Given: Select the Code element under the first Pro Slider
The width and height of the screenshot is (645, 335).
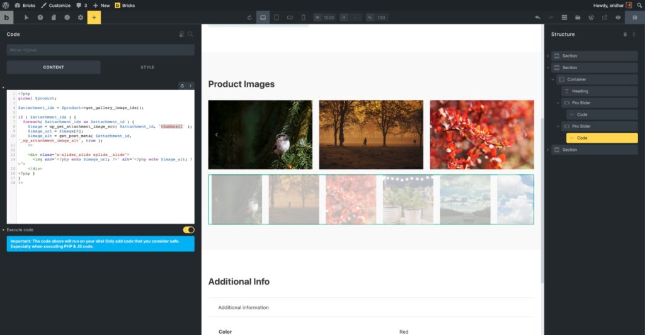Looking at the screenshot, I should [602, 114].
